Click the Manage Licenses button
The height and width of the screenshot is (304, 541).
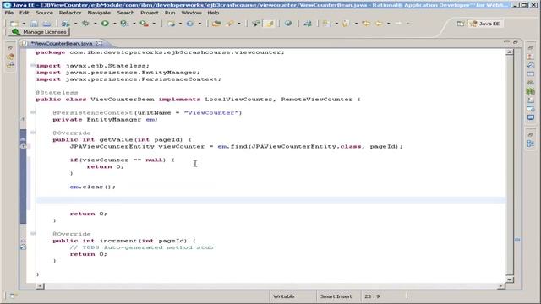click(39, 32)
